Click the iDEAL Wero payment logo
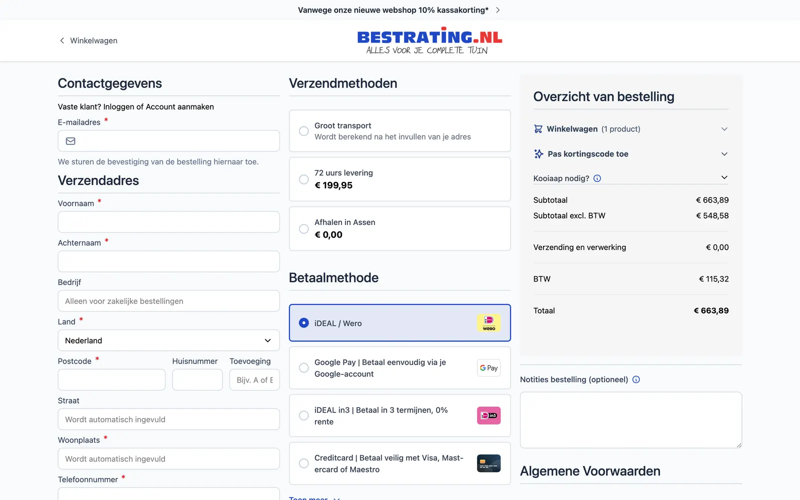The width and height of the screenshot is (800, 500). pos(489,323)
